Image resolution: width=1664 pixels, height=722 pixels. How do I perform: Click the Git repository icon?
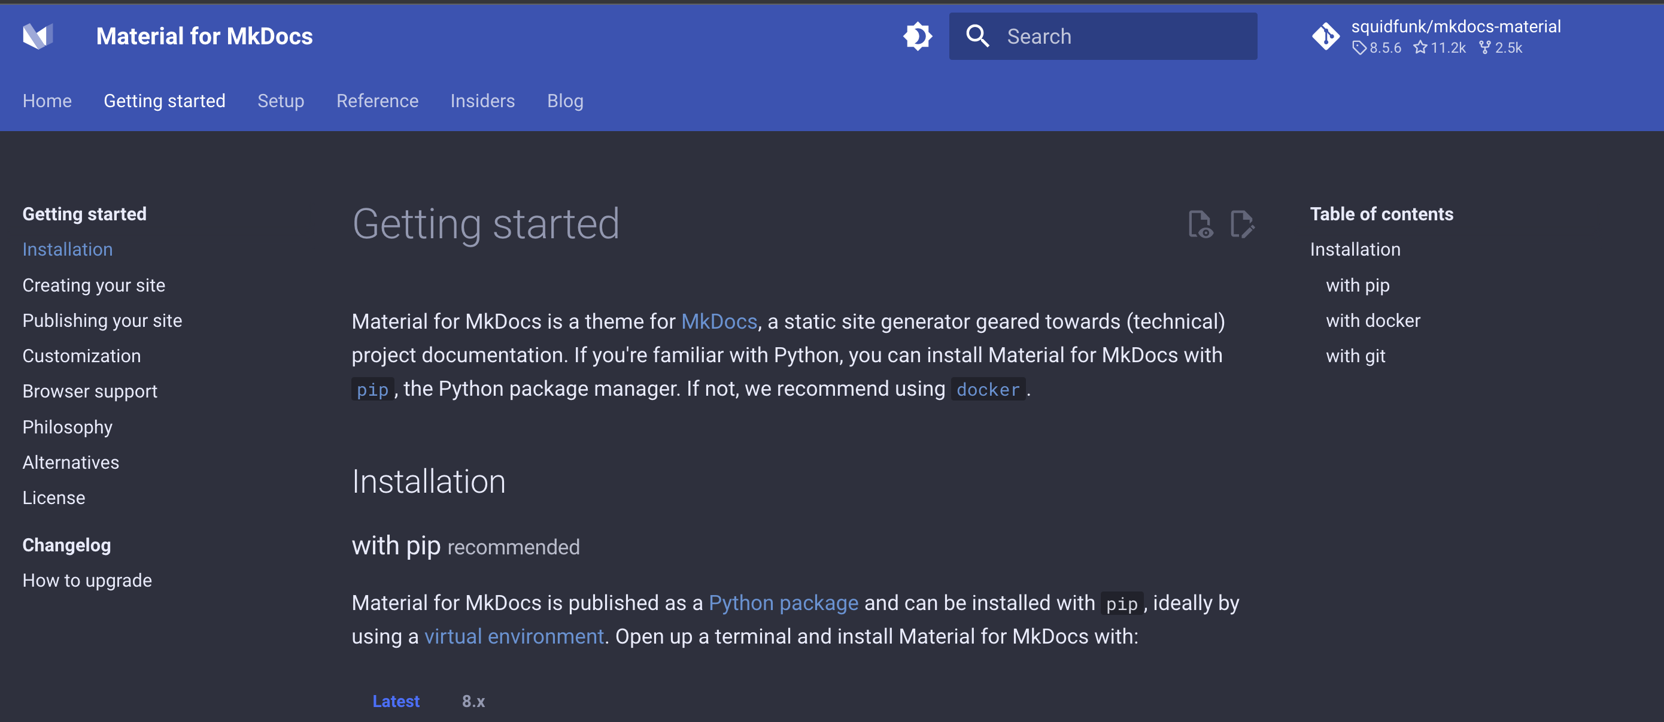pyautogui.click(x=1326, y=36)
